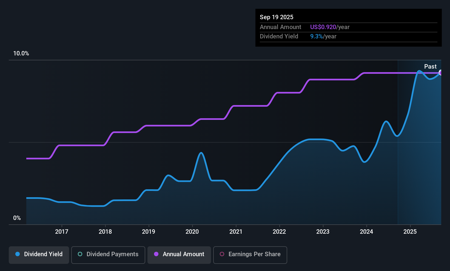Enable the Dividend Payments series label

pyautogui.click(x=112, y=254)
